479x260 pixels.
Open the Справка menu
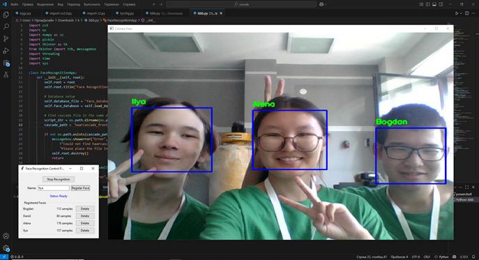[129, 5]
